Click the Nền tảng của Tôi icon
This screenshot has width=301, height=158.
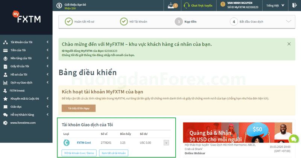click(x=5, y=58)
